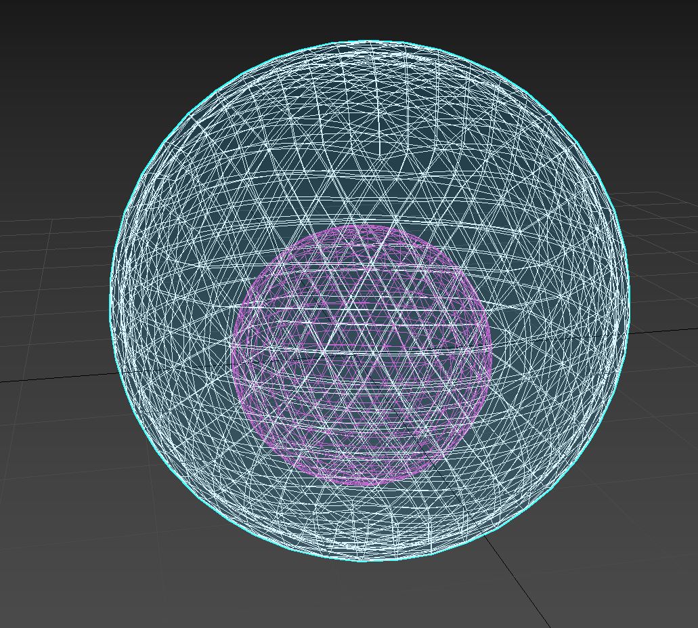
Task: Click rightmost cyan edge of outer sphere
Action: [630, 298]
